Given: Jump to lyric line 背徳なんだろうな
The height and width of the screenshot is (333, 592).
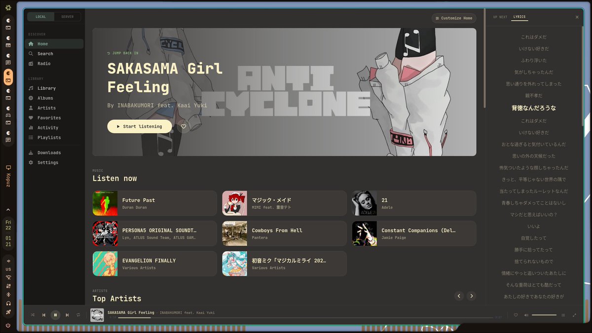Looking at the screenshot, I should (534, 108).
